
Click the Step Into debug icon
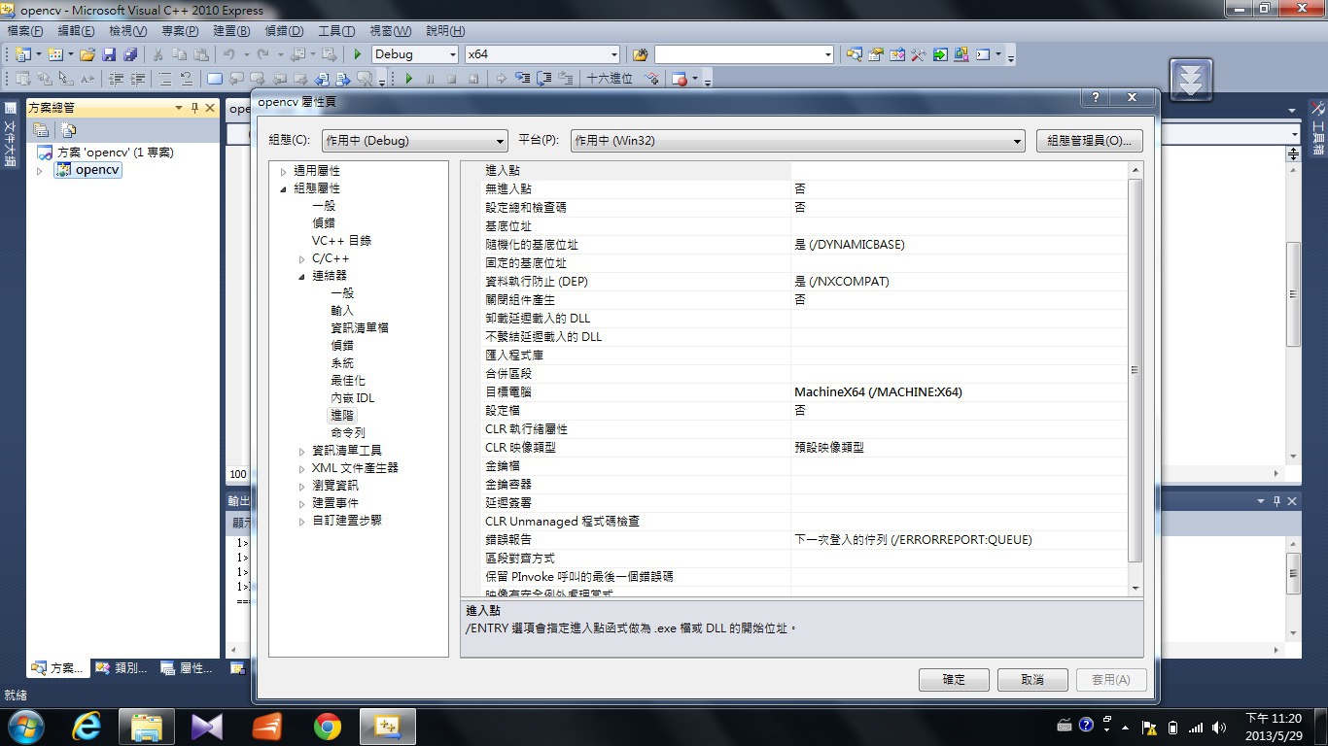[x=523, y=79]
